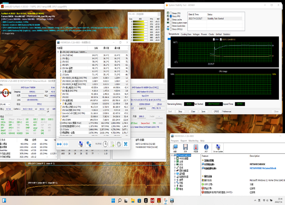Click the FurMark icon on the taskbar
The width and height of the screenshot is (285, 205).
159,200
